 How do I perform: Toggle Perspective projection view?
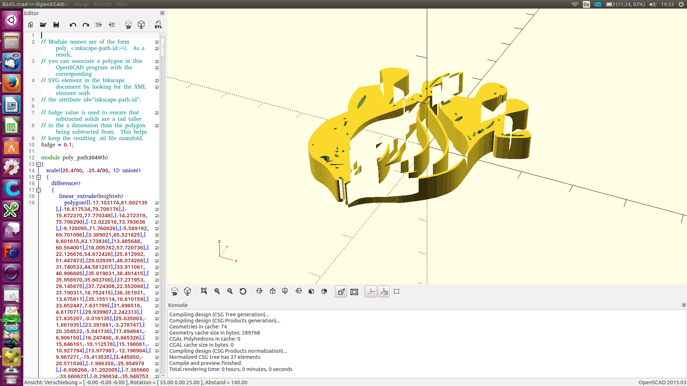coord(341,292)
